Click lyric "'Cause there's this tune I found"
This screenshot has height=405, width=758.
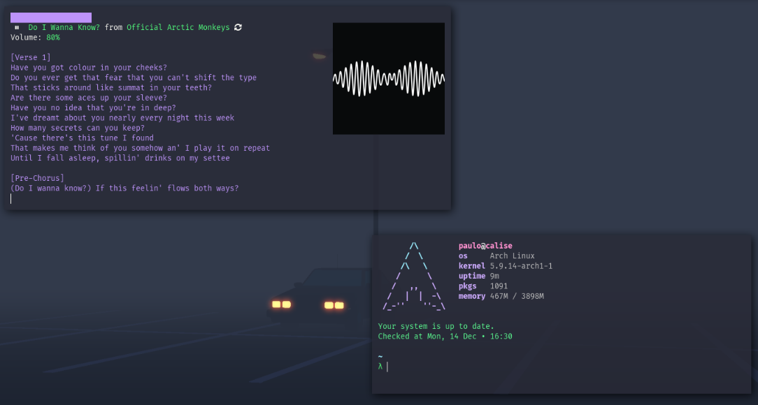(83, 138)
